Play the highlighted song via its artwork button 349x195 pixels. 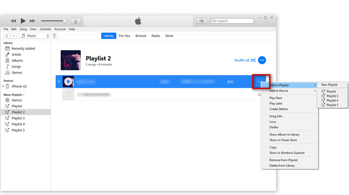(x=68, y=82)
